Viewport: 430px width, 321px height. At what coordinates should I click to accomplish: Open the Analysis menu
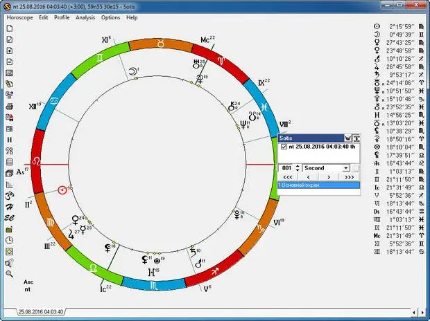pos(85,17)
